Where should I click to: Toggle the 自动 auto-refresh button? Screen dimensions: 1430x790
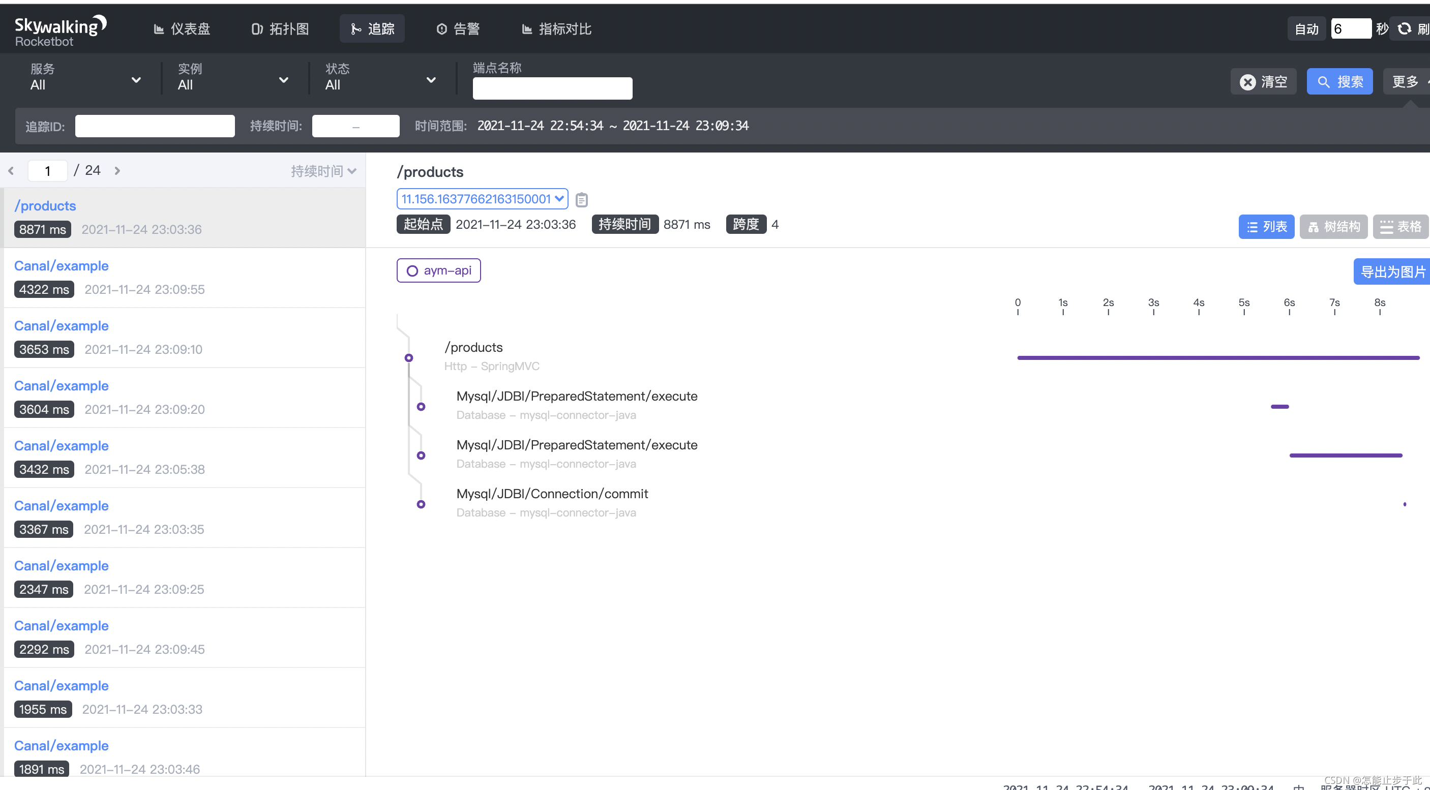point(1306,29)
